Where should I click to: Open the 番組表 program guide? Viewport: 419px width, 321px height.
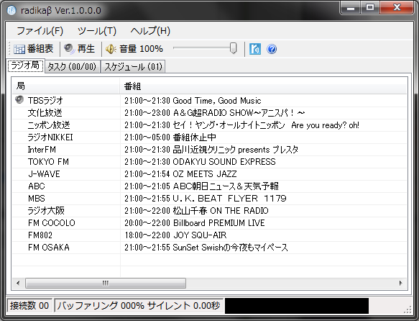33,49
